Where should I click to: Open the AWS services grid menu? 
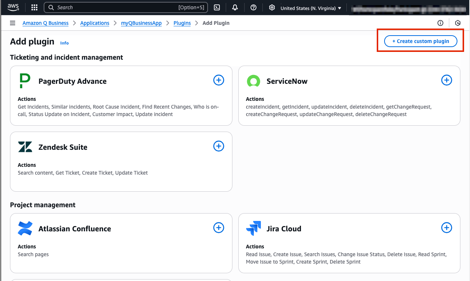pyautogui.click(x=34, y=7)
